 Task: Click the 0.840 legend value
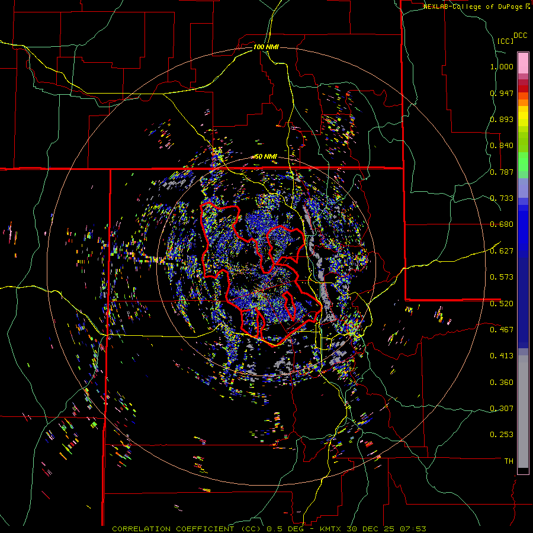(502, 146)
